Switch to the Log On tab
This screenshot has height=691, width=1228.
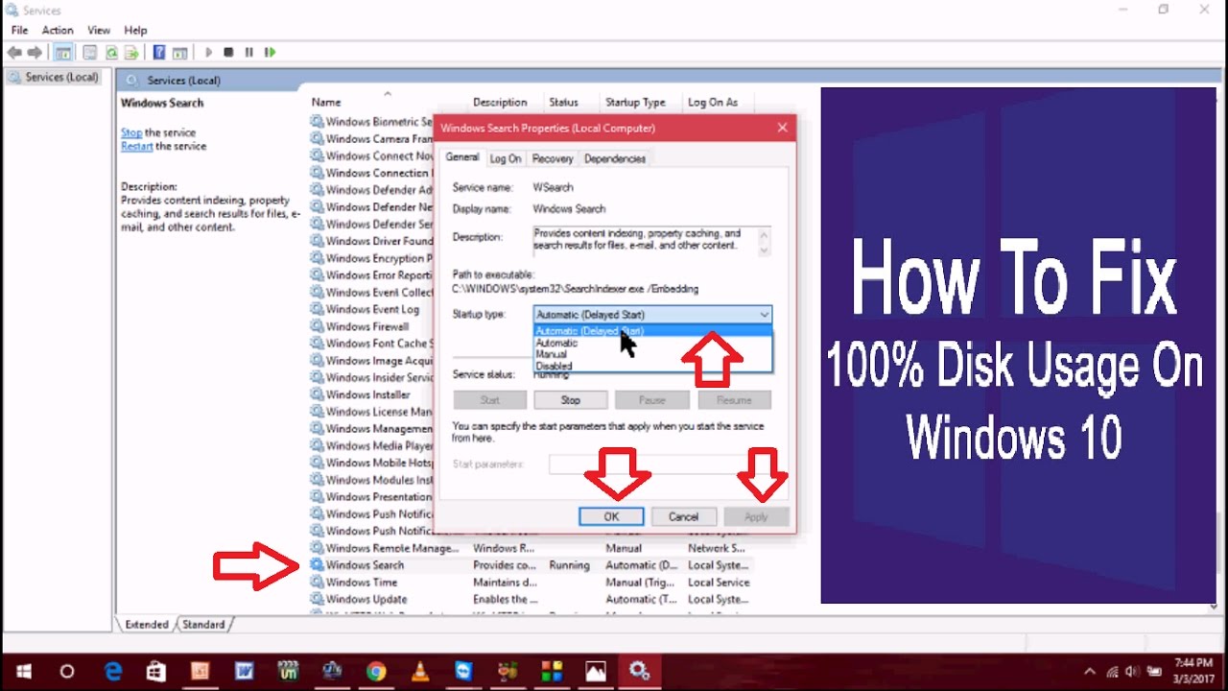point(506,158)
